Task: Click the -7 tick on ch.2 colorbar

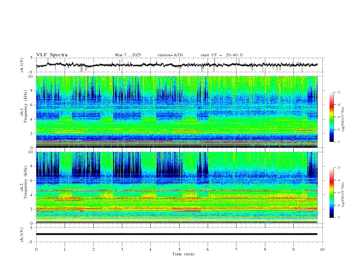Action: pos(338,218)
